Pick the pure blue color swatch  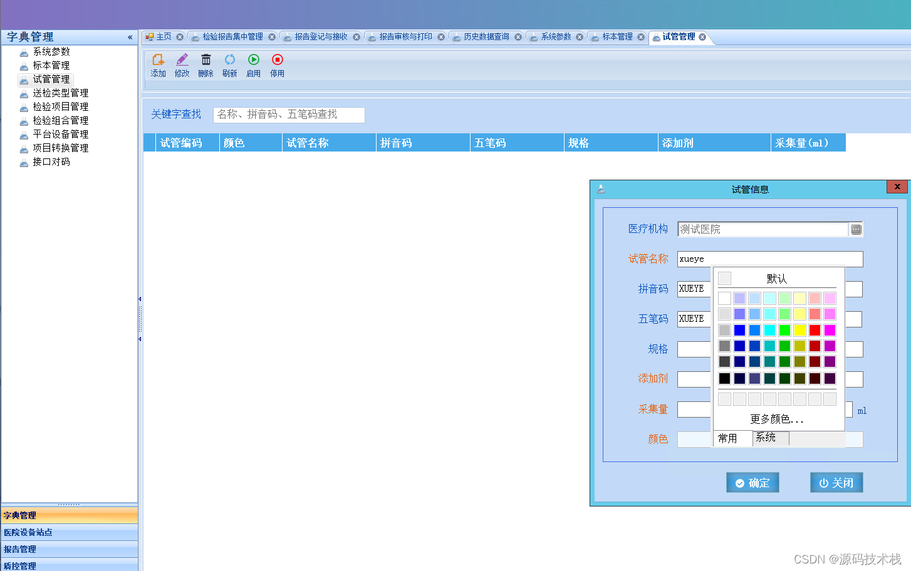[739, 330]
